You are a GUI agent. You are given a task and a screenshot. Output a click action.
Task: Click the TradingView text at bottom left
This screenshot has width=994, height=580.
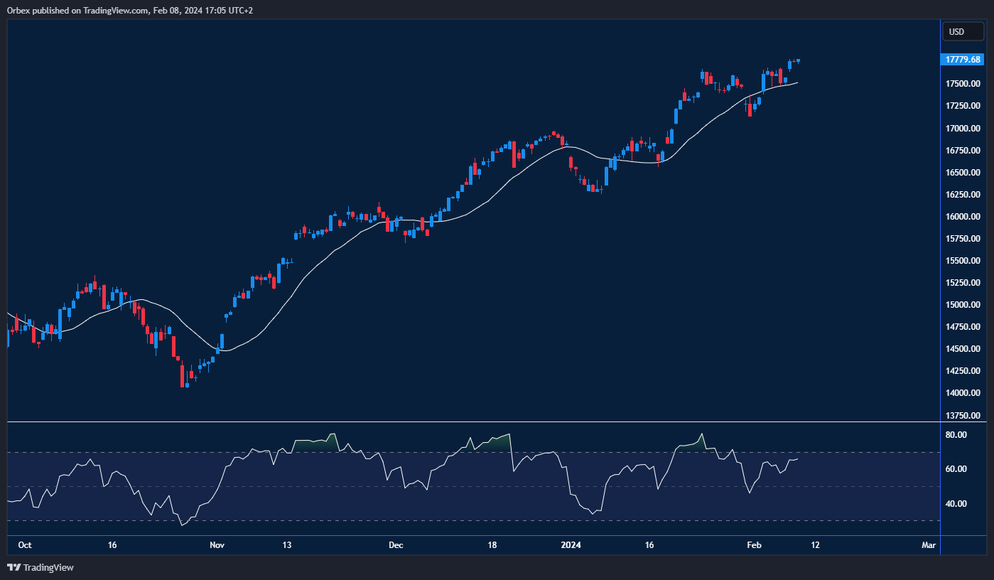click(48, 567)
